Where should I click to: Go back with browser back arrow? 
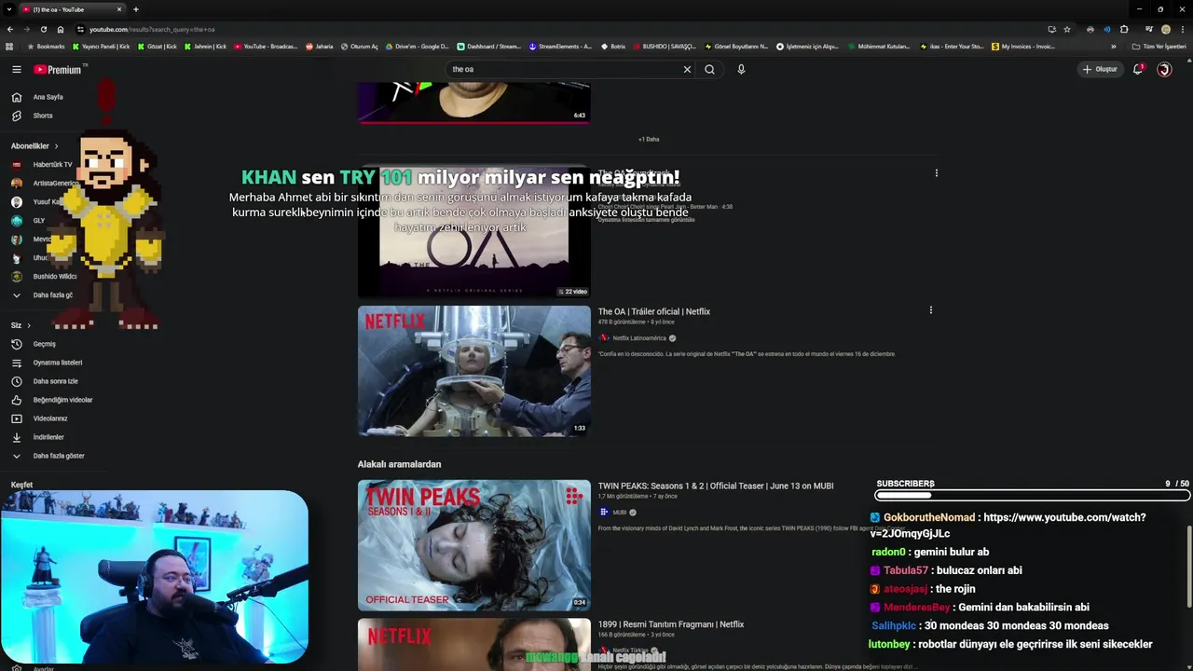(9, 29)
